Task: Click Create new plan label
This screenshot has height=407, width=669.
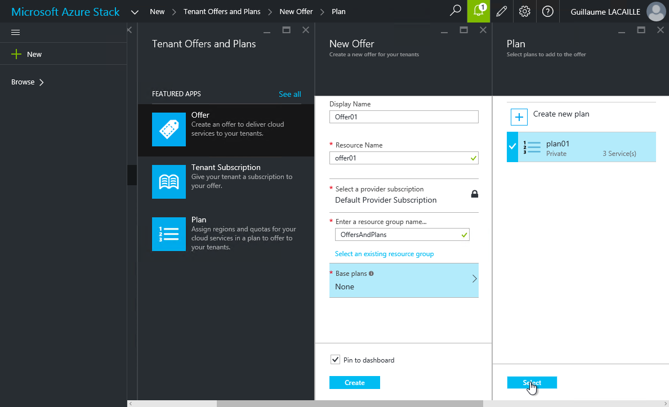Action: coord(561,114)
